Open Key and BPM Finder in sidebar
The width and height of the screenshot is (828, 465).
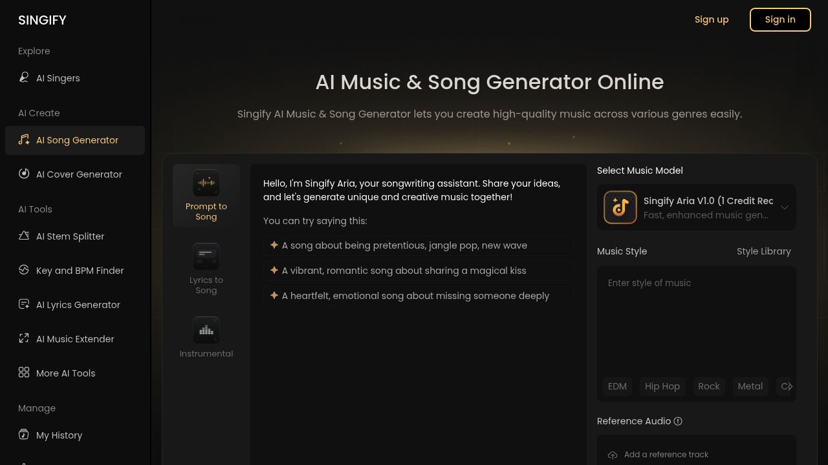[75, 271]
